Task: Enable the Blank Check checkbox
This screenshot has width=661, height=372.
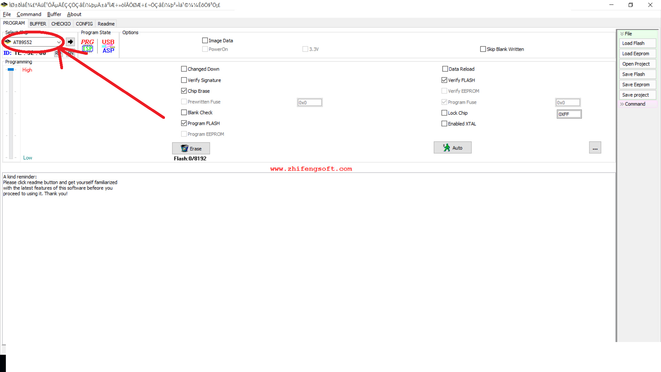Action: point(184,113)
